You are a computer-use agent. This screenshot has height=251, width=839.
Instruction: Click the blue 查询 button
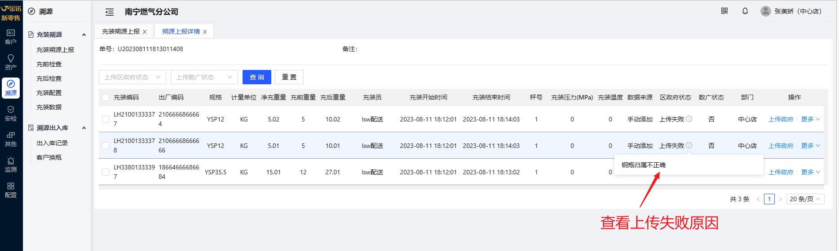(256, 77)
